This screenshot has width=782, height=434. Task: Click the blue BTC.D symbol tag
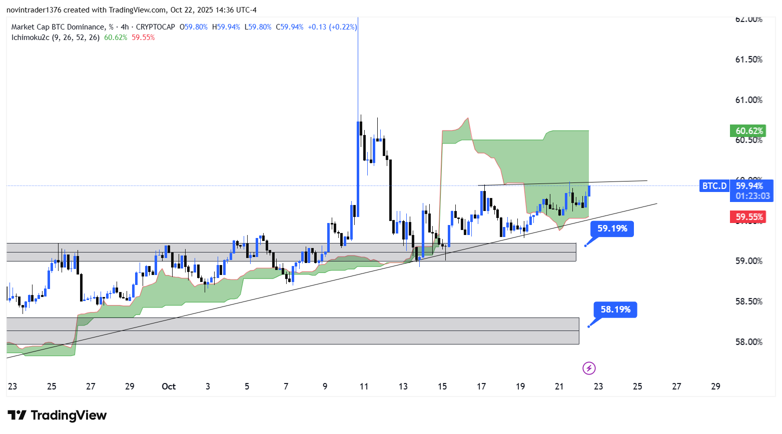[x=714, y=186]
